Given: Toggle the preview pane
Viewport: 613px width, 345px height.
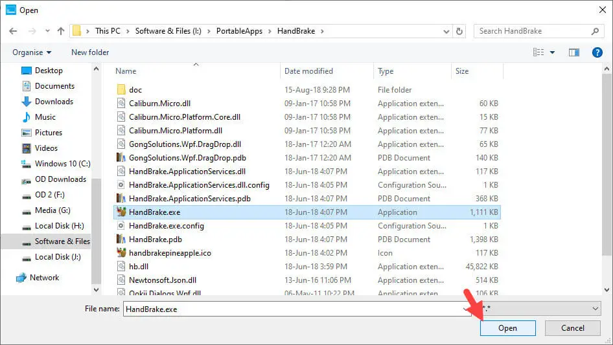Looking at the screenshot, I should [574, 52].
